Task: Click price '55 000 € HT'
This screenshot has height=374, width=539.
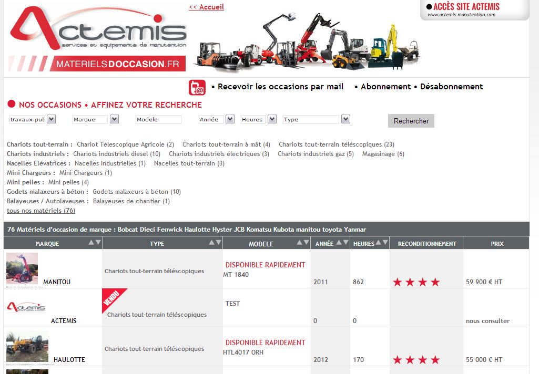Action: 484,360
